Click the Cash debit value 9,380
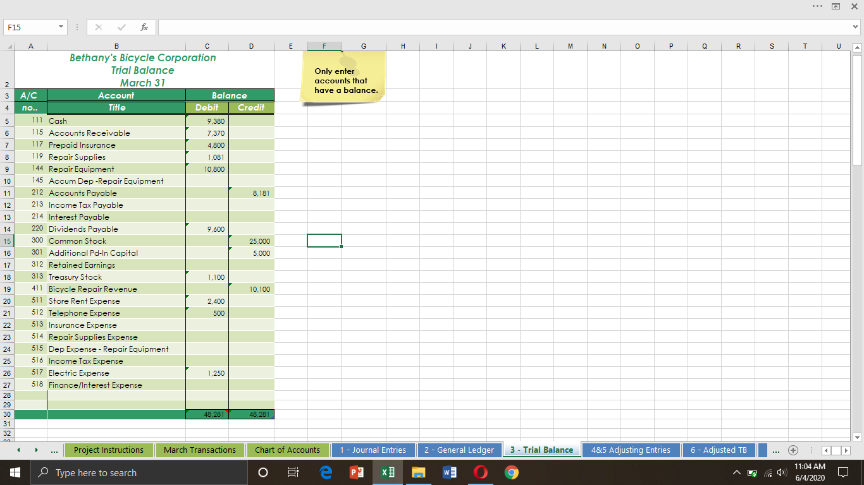The image size is (864, 485). click(x=207, y=121)
